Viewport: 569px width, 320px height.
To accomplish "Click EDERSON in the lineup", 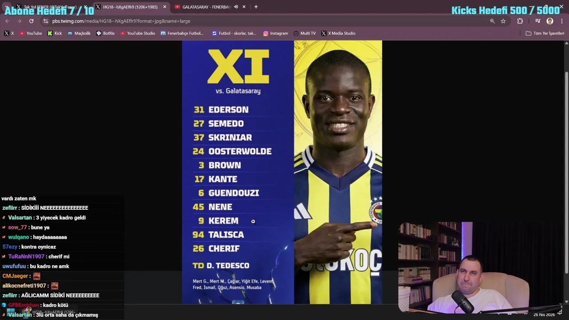I will coord(228,110).
